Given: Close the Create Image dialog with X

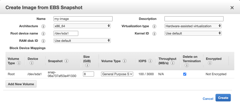Looking at the screenshot, I should [x=232, y=8].
